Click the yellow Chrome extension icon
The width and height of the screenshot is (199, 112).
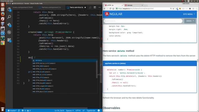click(x=180, y=8)
